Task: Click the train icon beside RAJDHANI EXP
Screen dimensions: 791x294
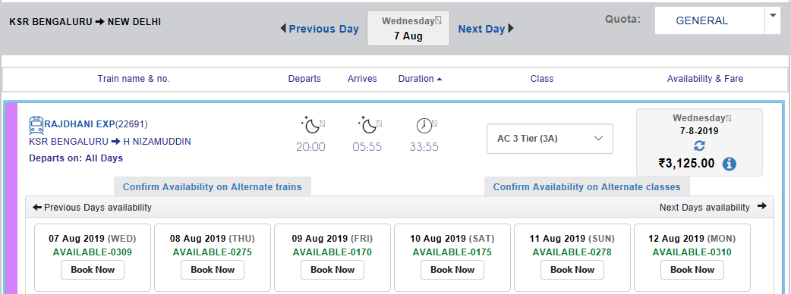Action: (36, 124)
